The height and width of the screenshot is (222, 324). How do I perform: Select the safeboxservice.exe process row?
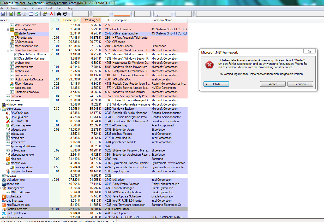point(94,46)
